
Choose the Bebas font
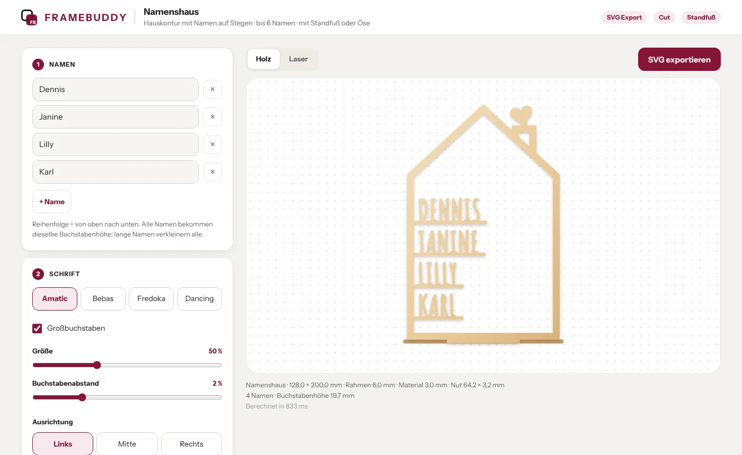click(x=103, y=299)
